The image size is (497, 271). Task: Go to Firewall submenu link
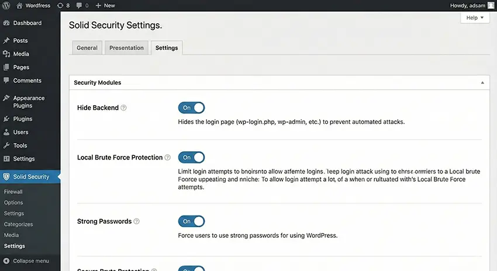(13, 192)
